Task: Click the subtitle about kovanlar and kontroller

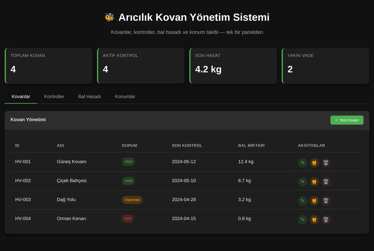Action: [187, 32]
